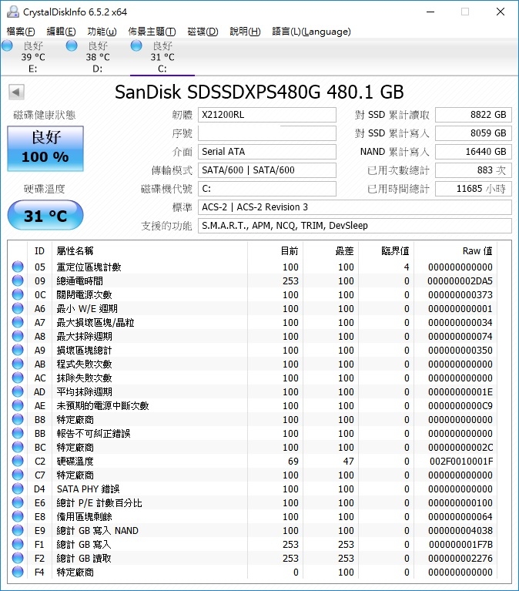
Task: Click the firmware field X21200RL
Action: (267, 115)
